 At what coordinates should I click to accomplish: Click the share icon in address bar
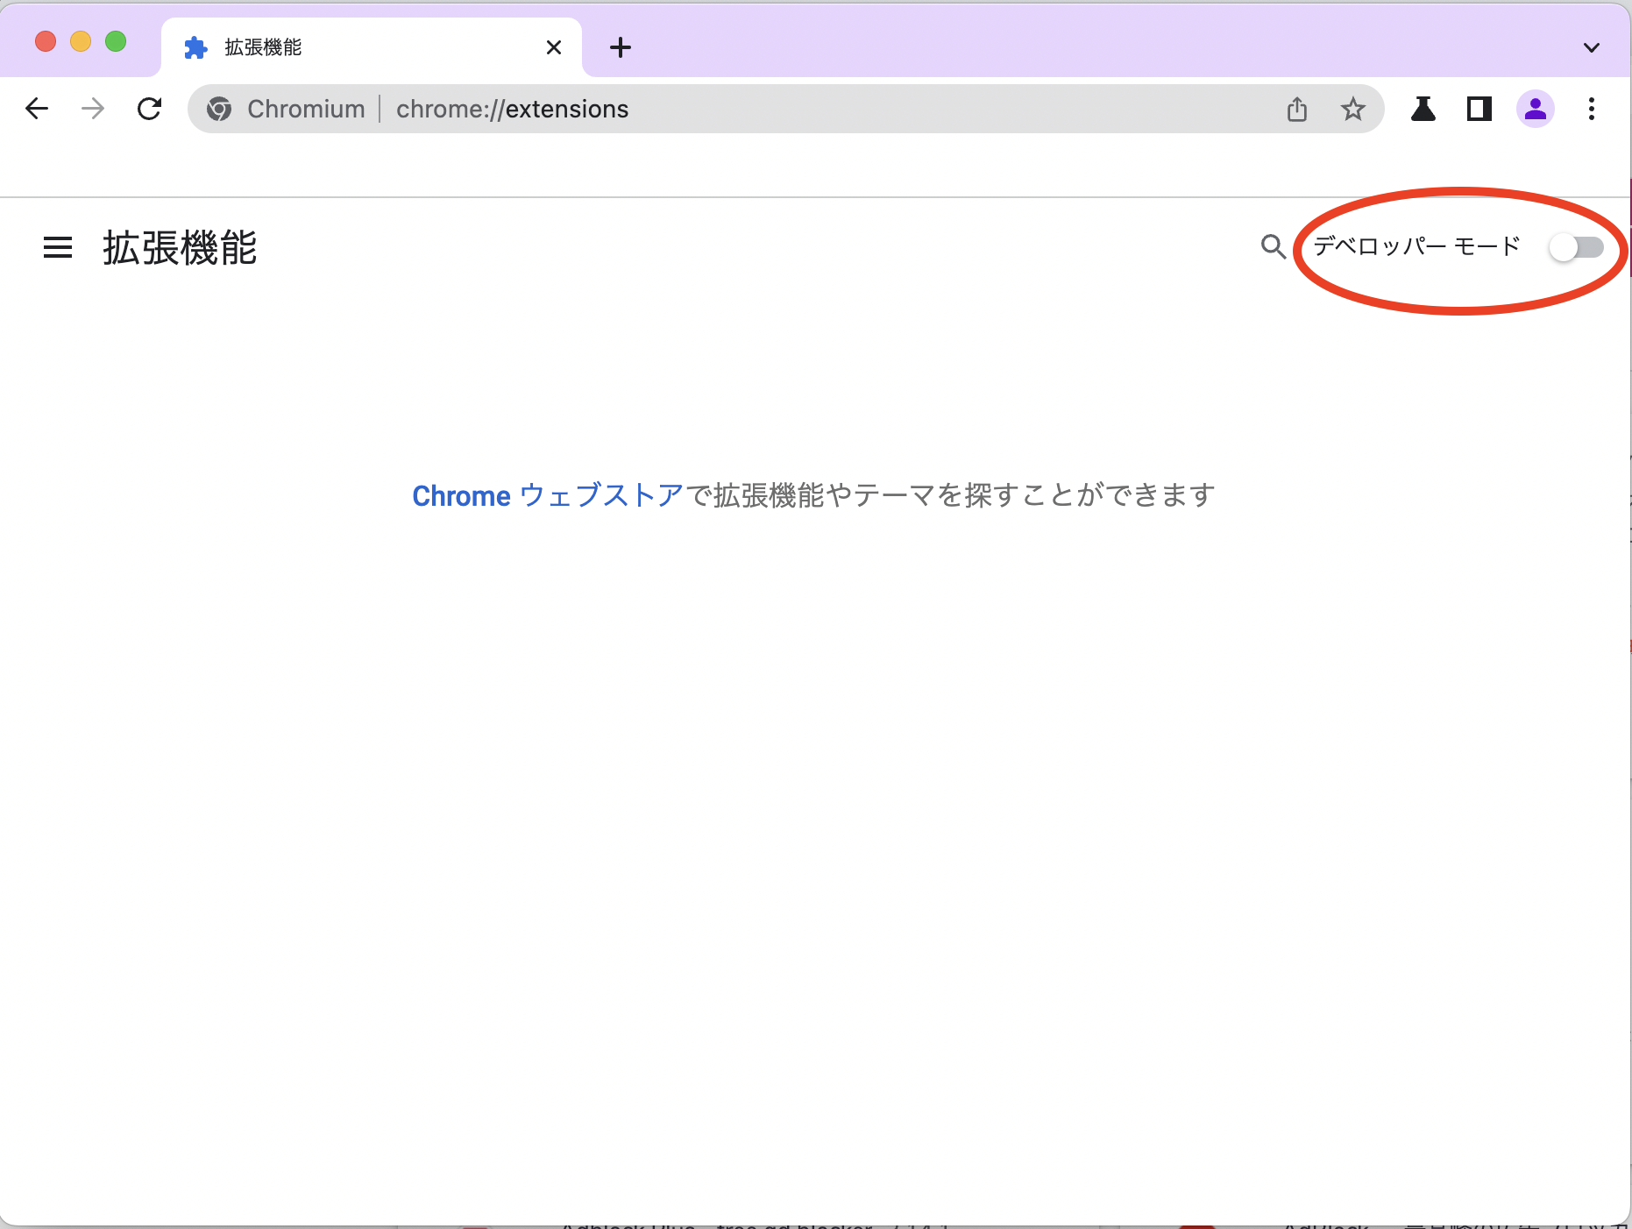pyautogui.click(x=1297, y=109)
